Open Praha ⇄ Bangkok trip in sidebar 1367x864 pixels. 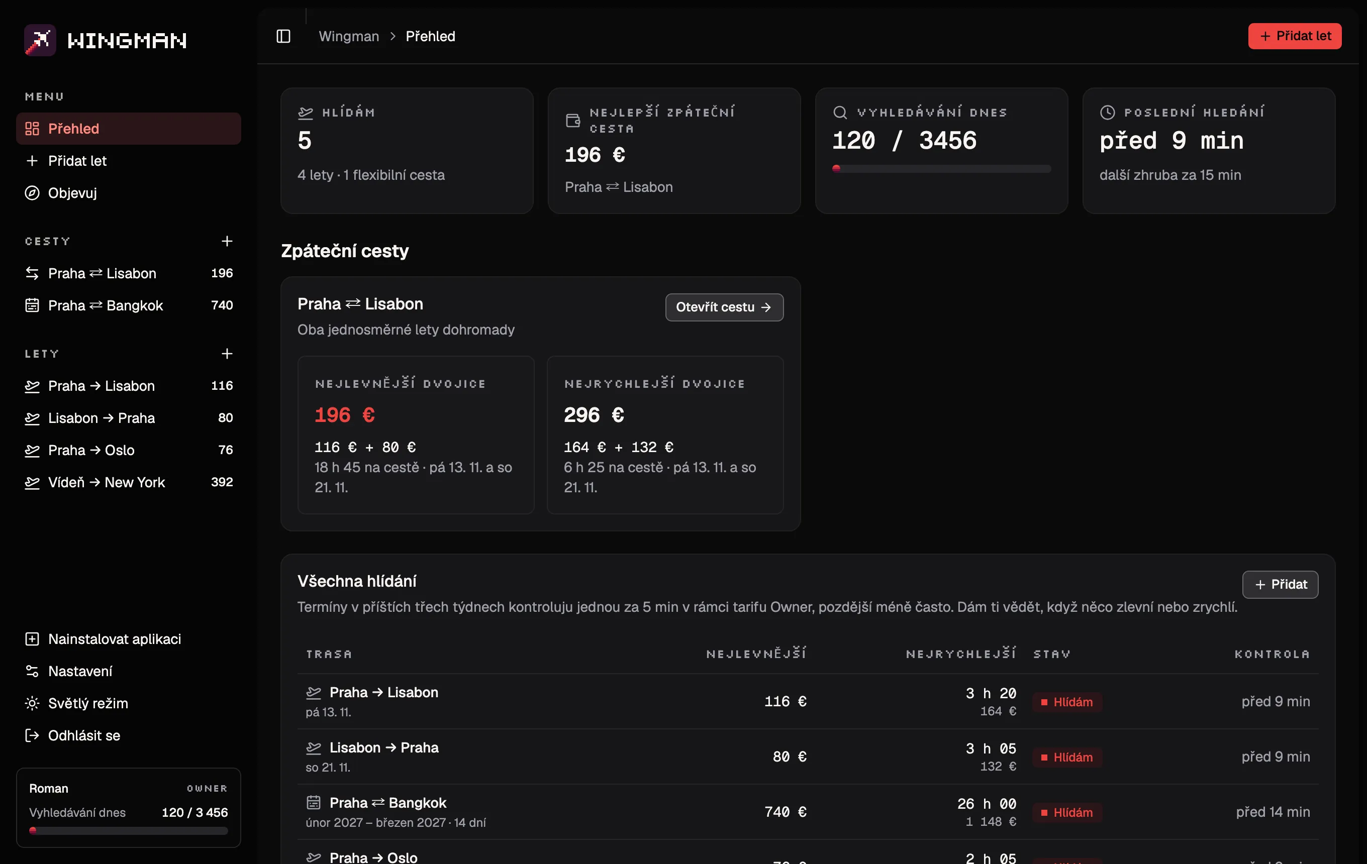pyautogui.click(x=128, y=305)
